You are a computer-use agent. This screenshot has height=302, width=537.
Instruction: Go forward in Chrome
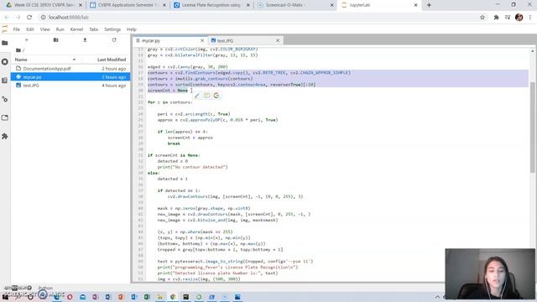tap(18, 17)
